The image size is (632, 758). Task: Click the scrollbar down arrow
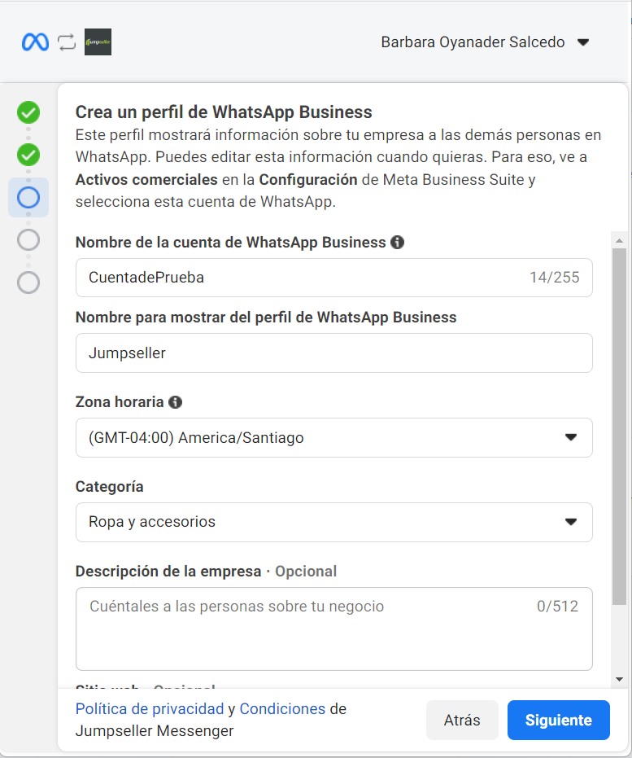click(619, 679)
